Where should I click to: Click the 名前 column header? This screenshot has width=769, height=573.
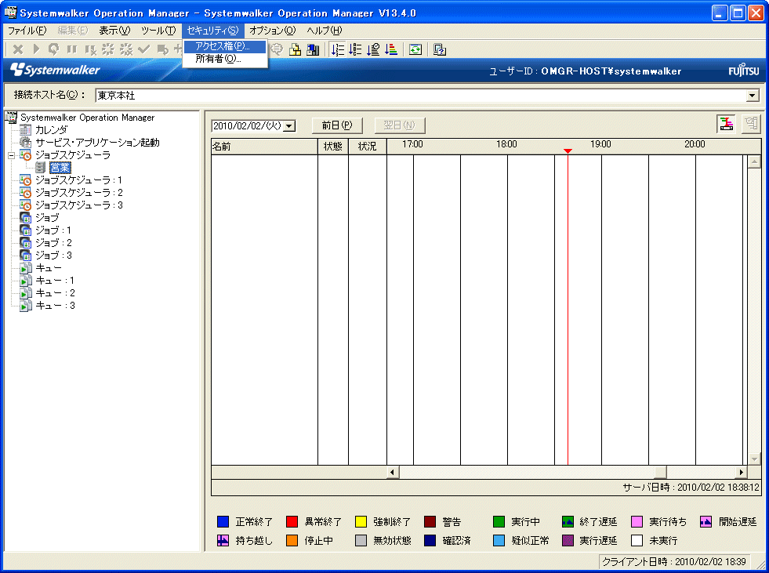tap(264, 147)
